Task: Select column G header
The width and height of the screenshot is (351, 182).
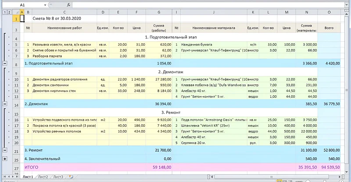Action: (x=159, y=12)
